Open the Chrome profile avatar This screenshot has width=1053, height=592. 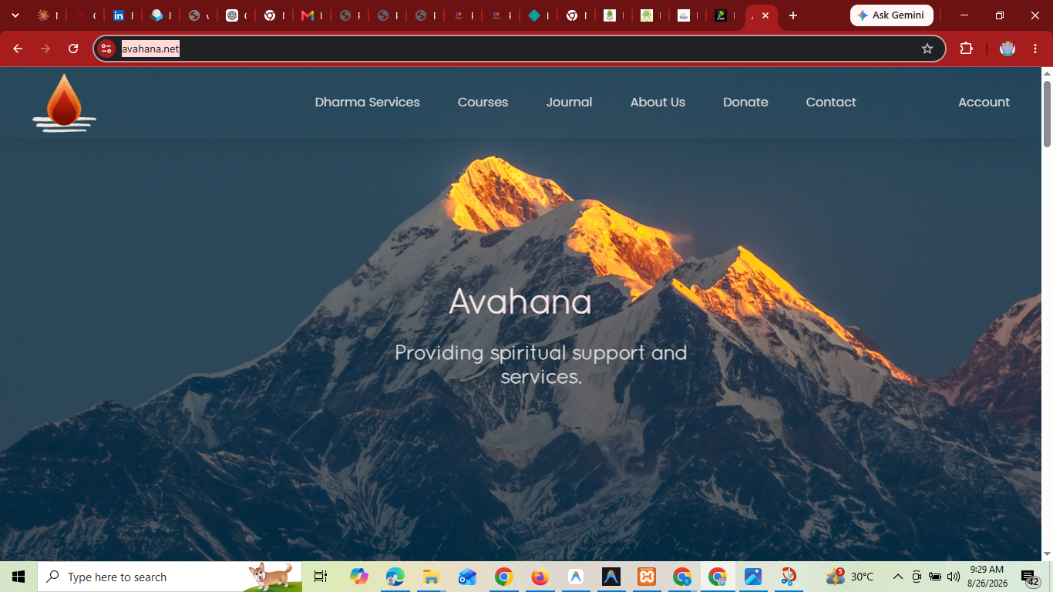coord(1008,49)
